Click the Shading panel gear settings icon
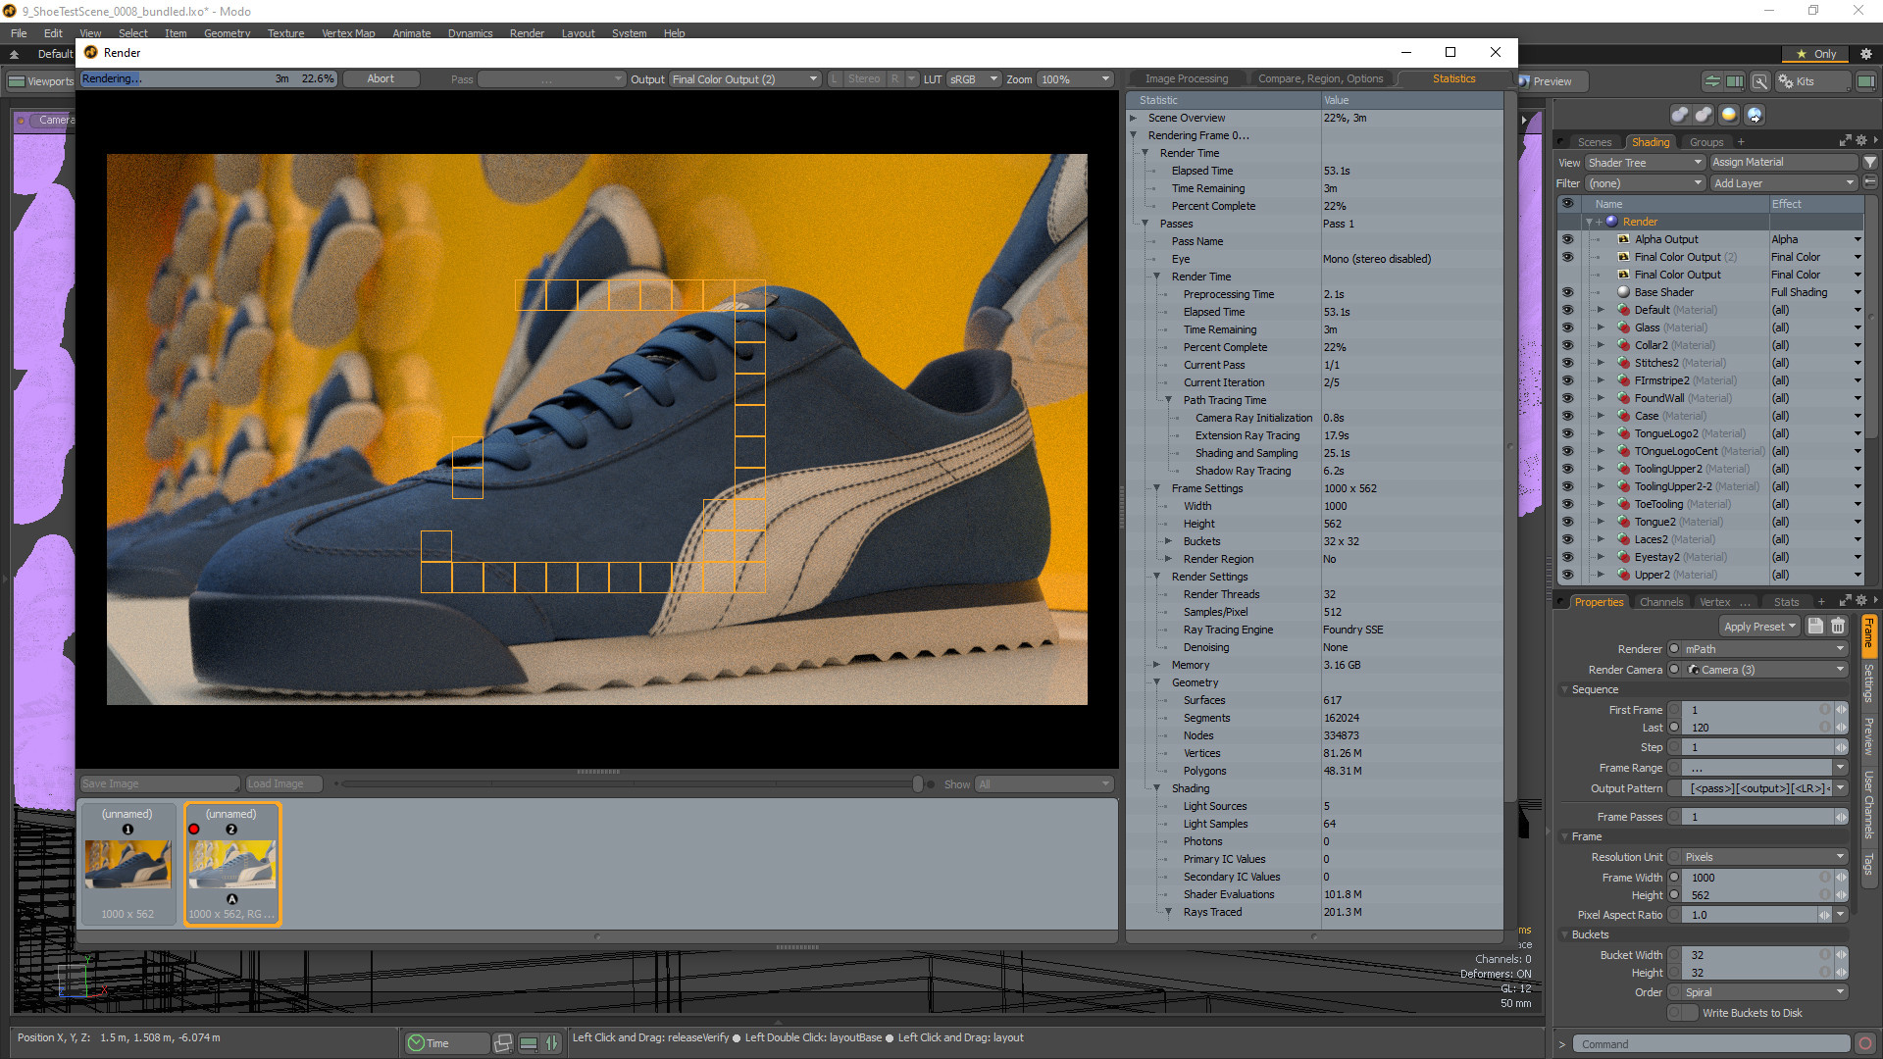 coord(1860,141)
